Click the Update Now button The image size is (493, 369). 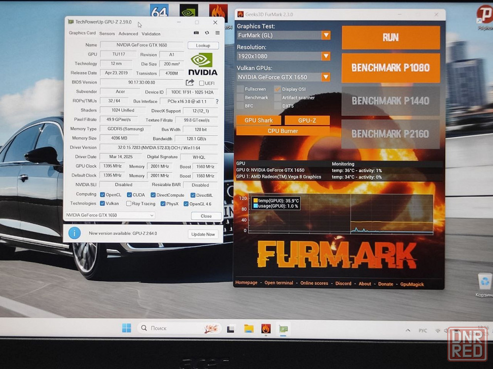click(x=203, y=234)
